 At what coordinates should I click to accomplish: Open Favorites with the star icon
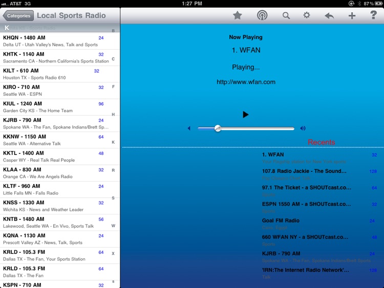(x=237, y=16)
